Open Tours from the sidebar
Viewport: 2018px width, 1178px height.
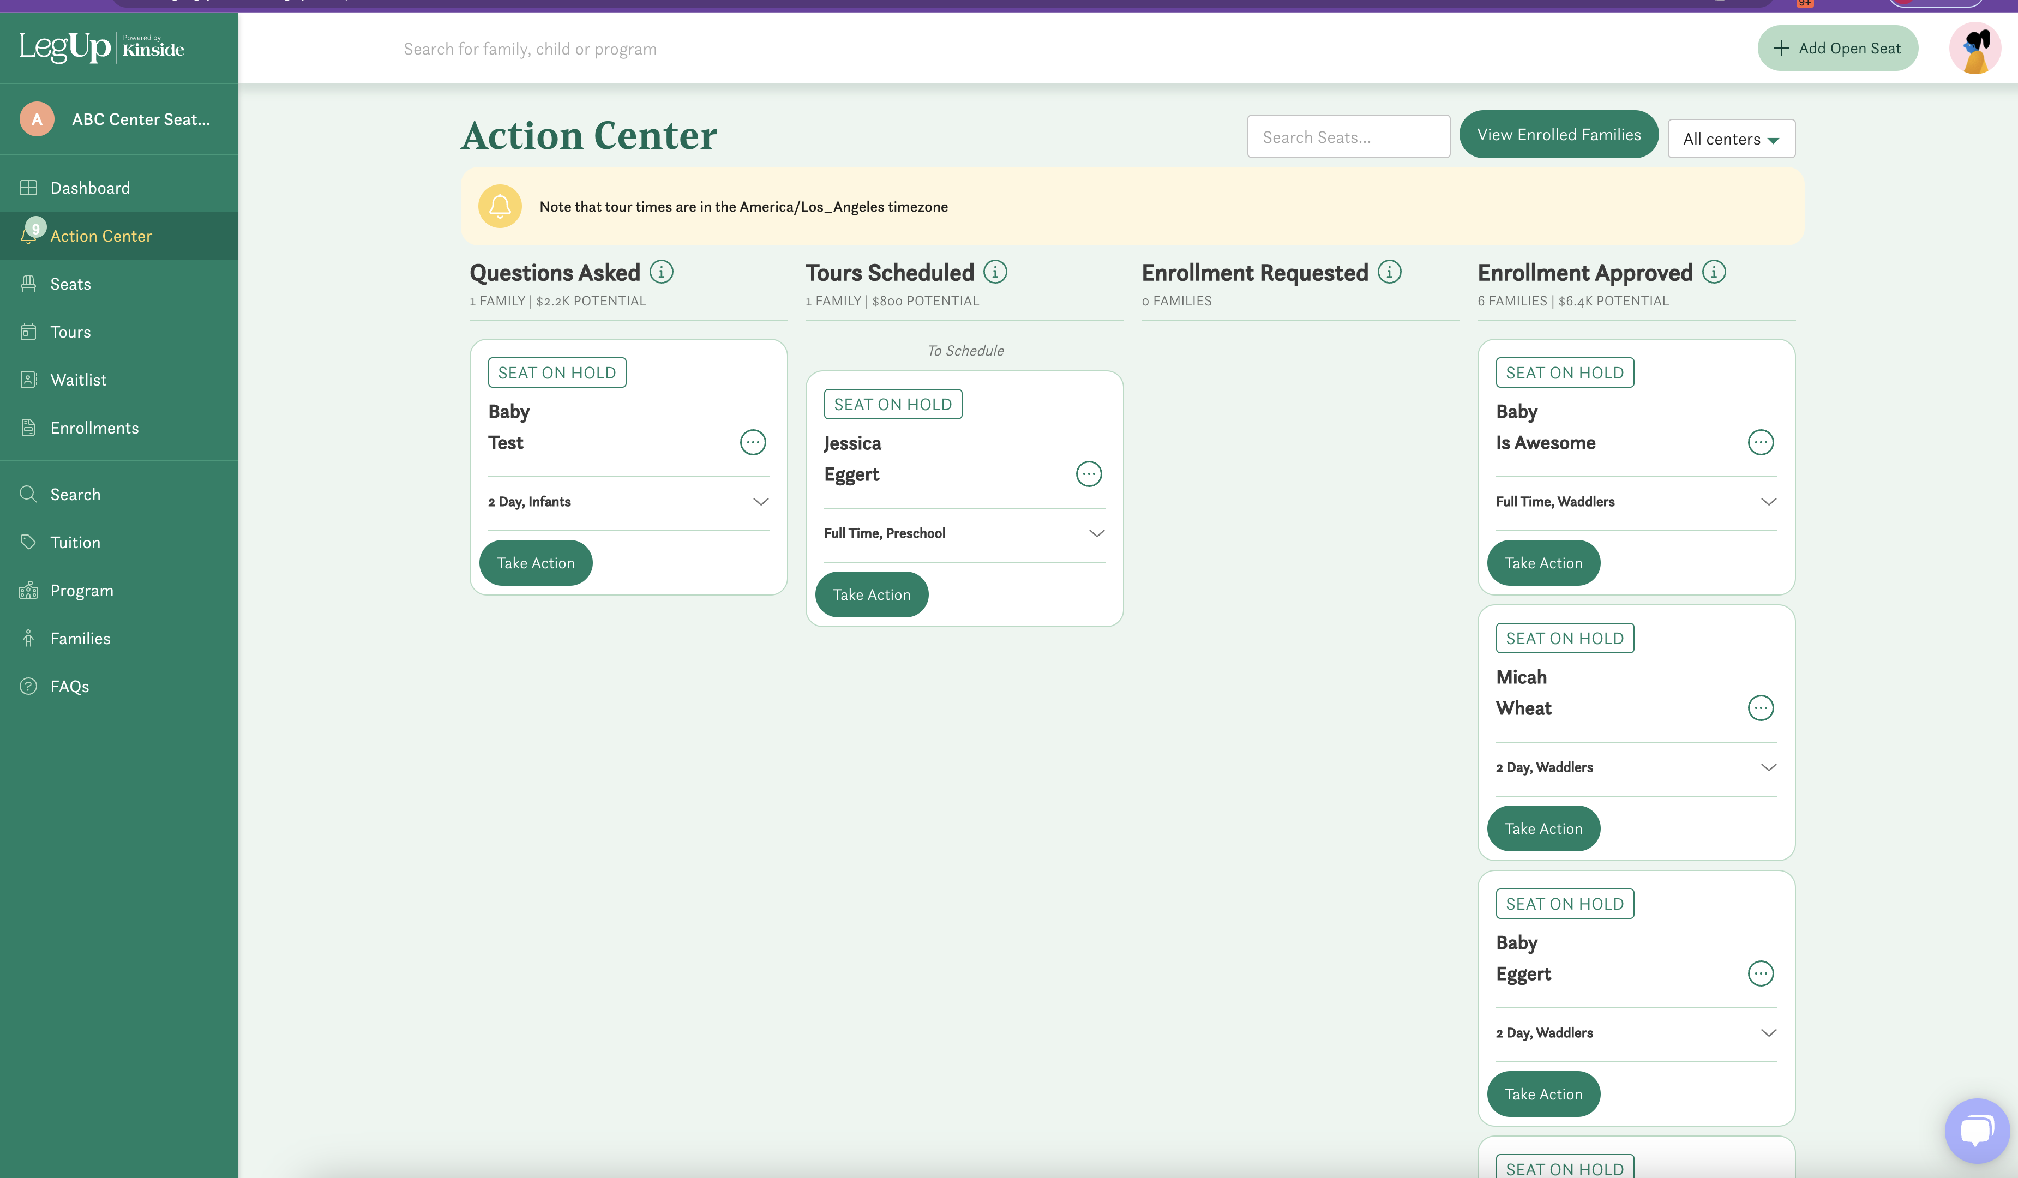pyautogui.click(x=118, y=332)
